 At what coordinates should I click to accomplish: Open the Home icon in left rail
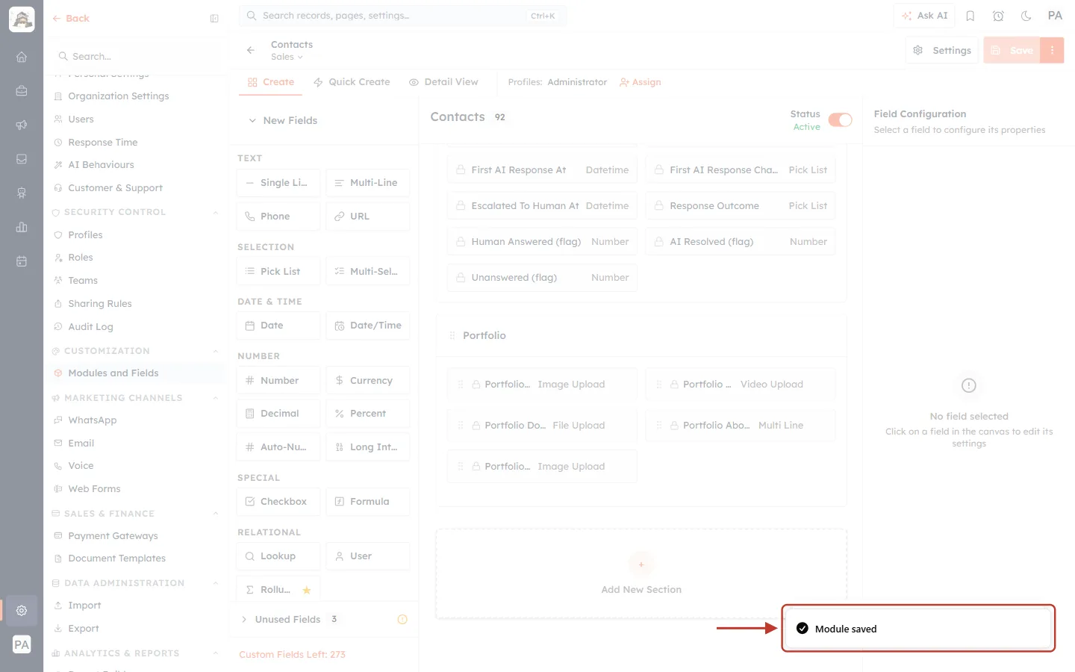point(22,57)
